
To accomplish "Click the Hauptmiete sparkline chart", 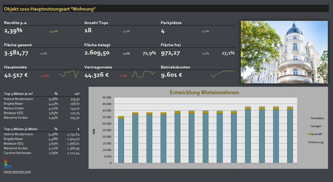I will [69, 74].
